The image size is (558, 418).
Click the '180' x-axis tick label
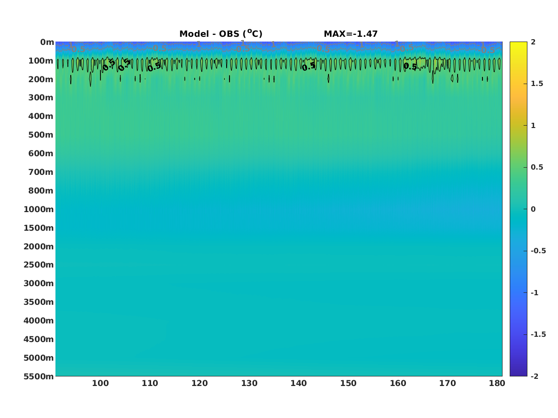point(497,384)
